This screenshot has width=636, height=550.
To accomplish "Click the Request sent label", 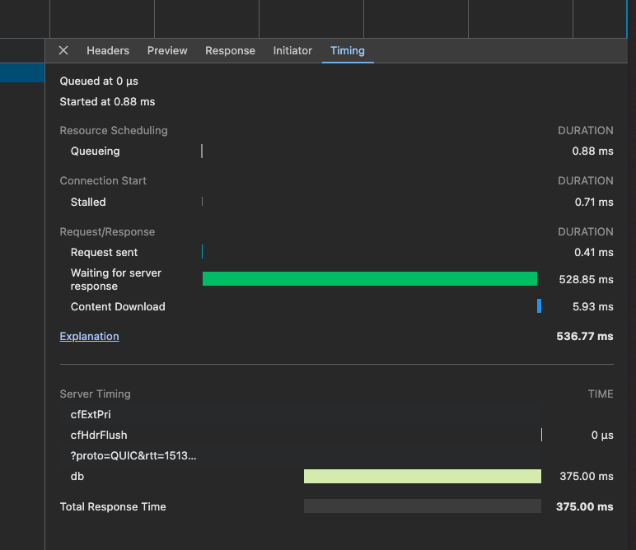I will (x=104, y=252).
